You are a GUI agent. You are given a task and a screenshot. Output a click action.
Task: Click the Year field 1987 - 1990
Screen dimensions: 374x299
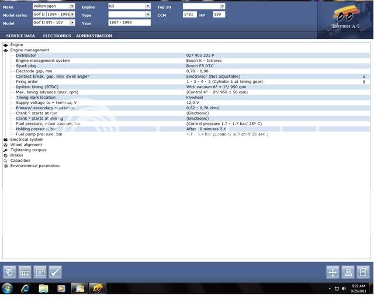129,22
